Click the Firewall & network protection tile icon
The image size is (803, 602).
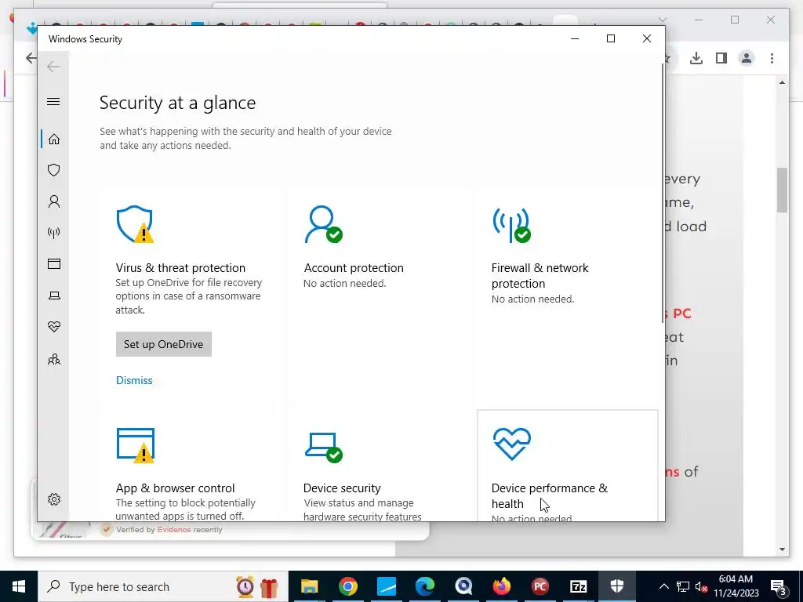tap(511, 224)
